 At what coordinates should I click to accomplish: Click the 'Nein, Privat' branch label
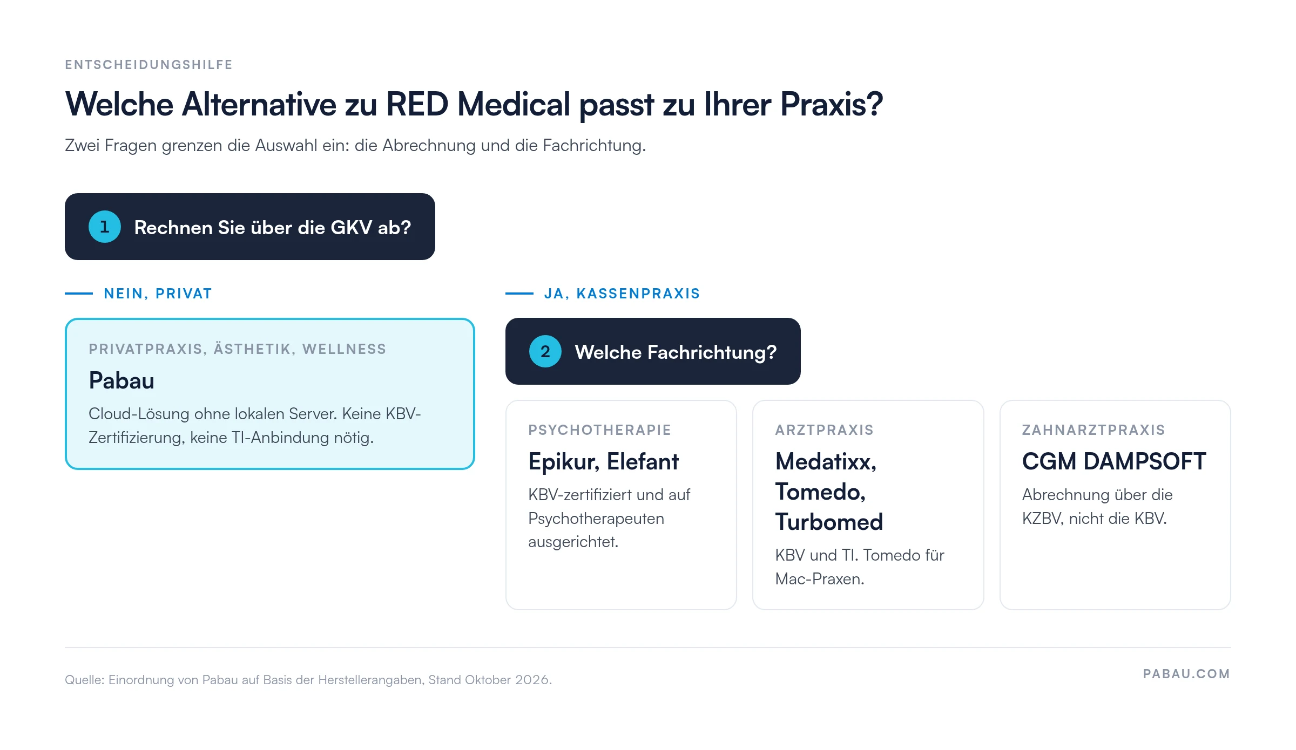click(x=158, y=294)
